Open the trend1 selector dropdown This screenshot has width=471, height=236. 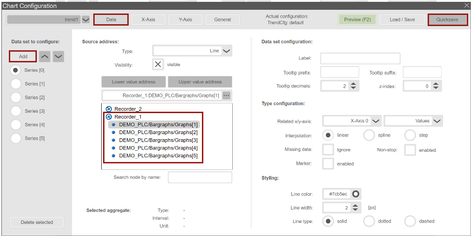coord(86,20)
